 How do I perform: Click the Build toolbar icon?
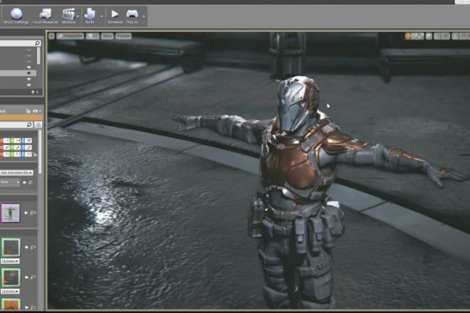pos(90,16)
